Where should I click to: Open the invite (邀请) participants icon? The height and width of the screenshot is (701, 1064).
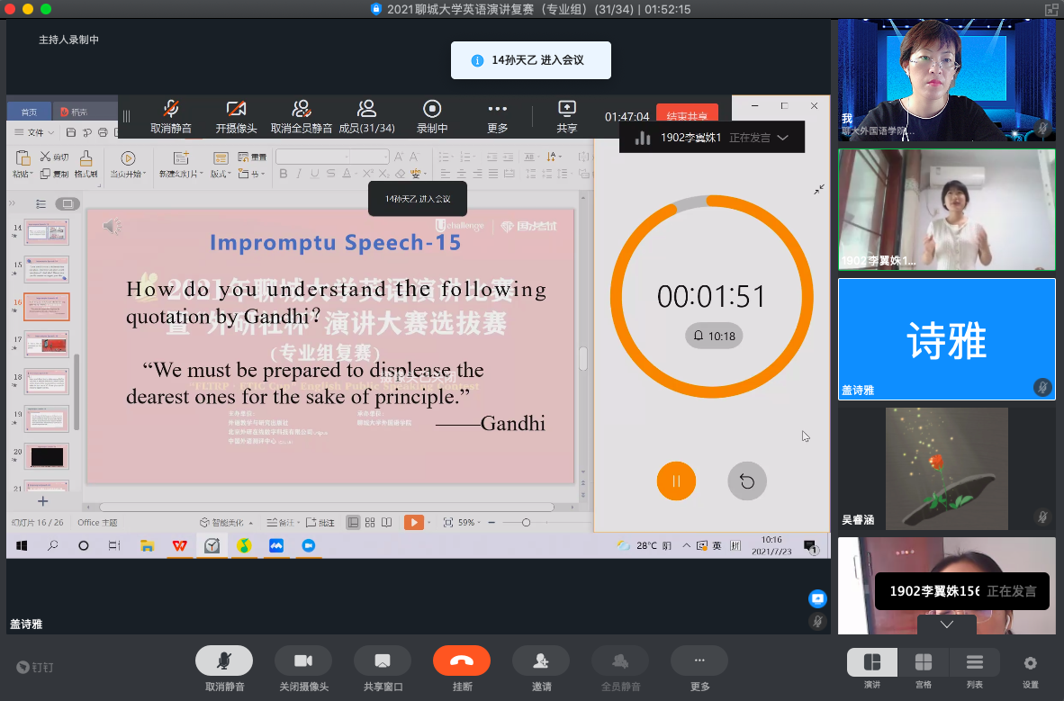540,661
